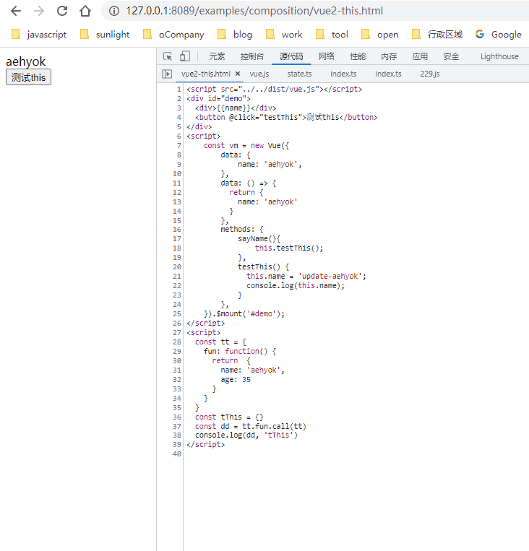Open the Google bookmark
Viewport: 529px width, 551px height.
click(x=499, y=35)
